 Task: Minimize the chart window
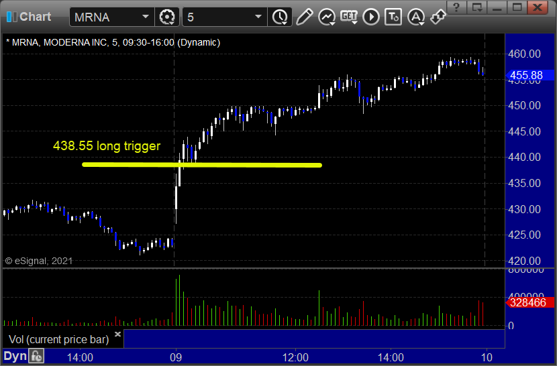(497, 7)
